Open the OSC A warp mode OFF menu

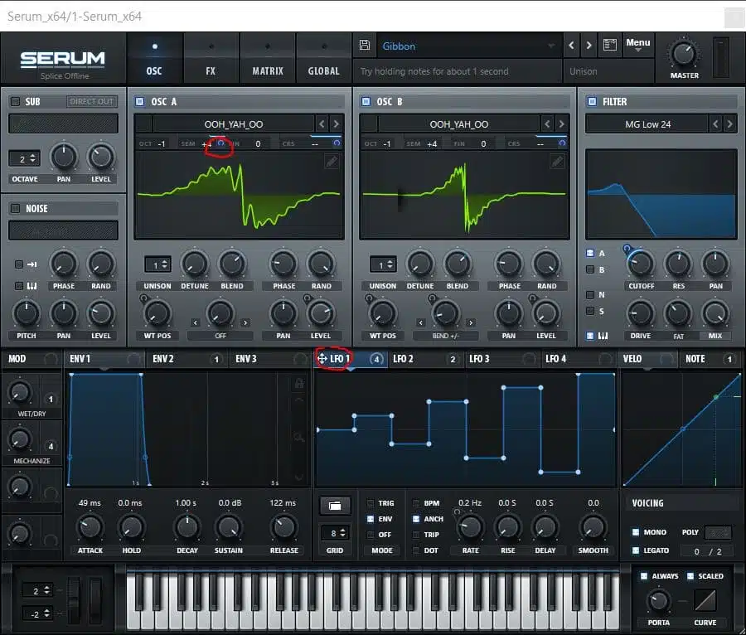point(220,336)
